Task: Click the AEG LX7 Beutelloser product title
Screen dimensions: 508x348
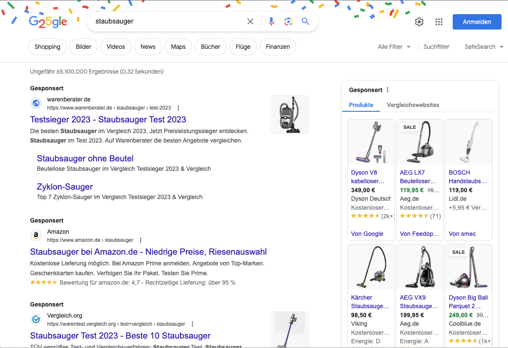Action: (418, 177)
